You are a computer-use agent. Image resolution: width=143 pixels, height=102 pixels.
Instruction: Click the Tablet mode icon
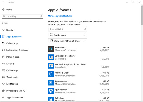3,77
